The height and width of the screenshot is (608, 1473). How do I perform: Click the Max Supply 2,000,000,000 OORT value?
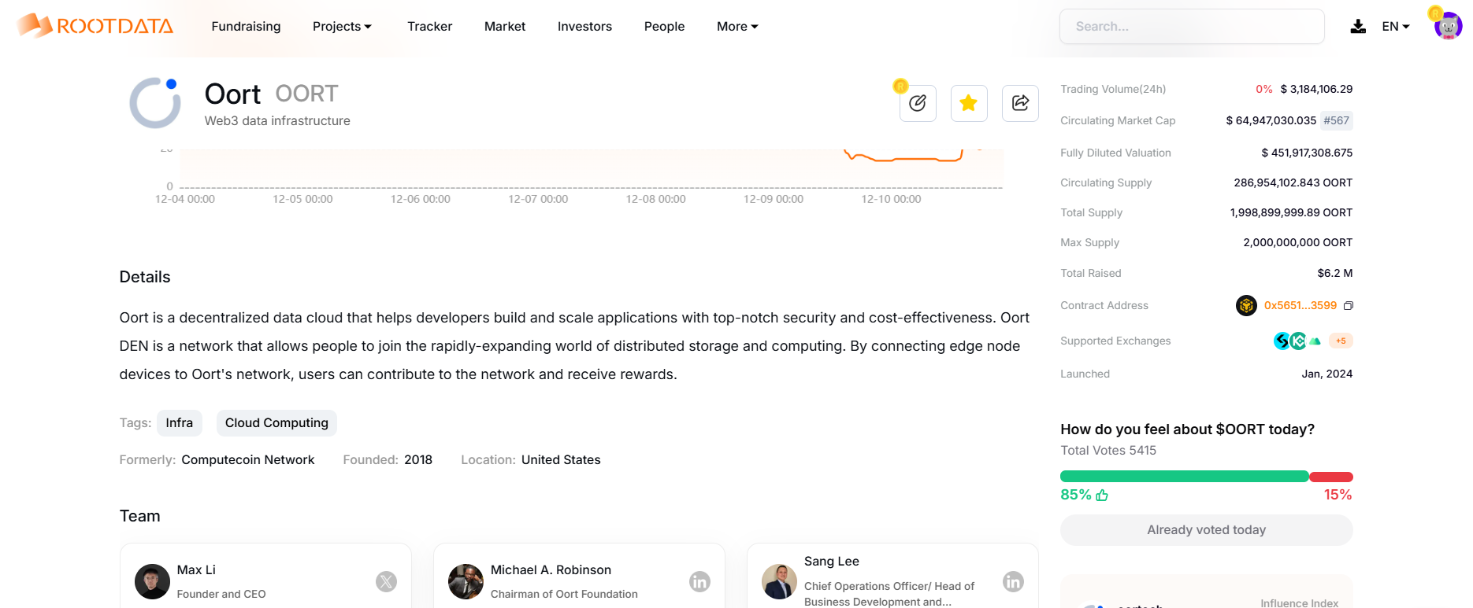[1298, 242]
